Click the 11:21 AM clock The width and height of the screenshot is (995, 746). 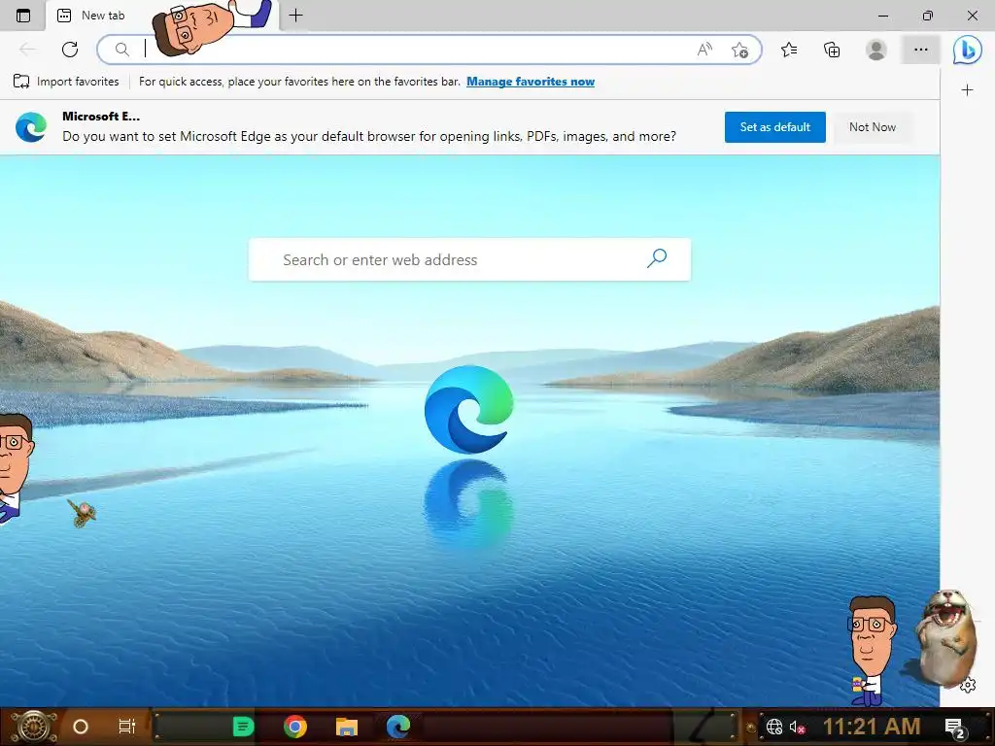tap(872, 727)
